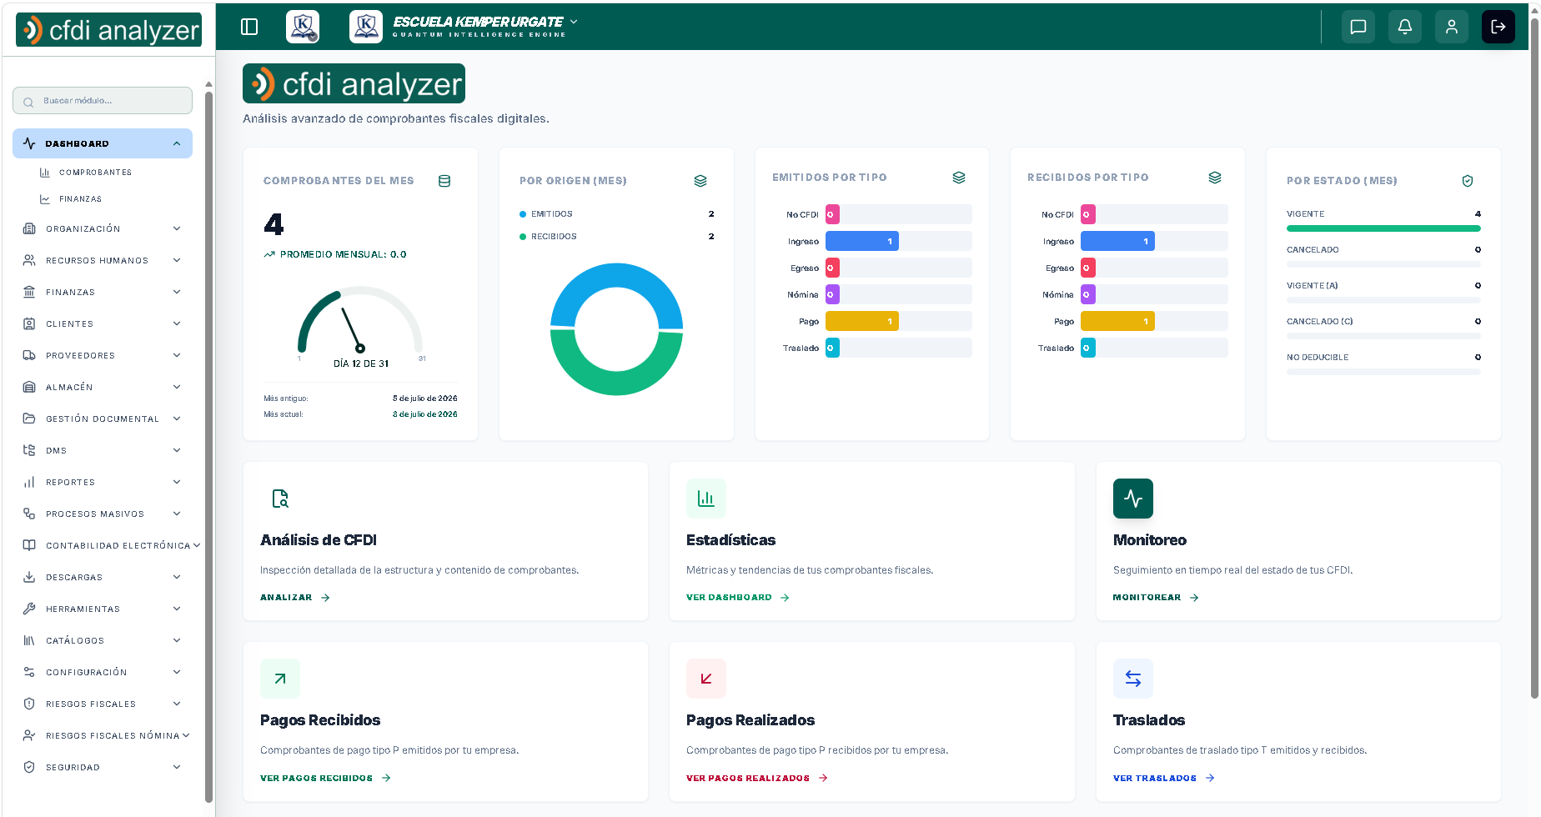
Task: Click the Análisis de CFDI document search icon
Action: 280,499
